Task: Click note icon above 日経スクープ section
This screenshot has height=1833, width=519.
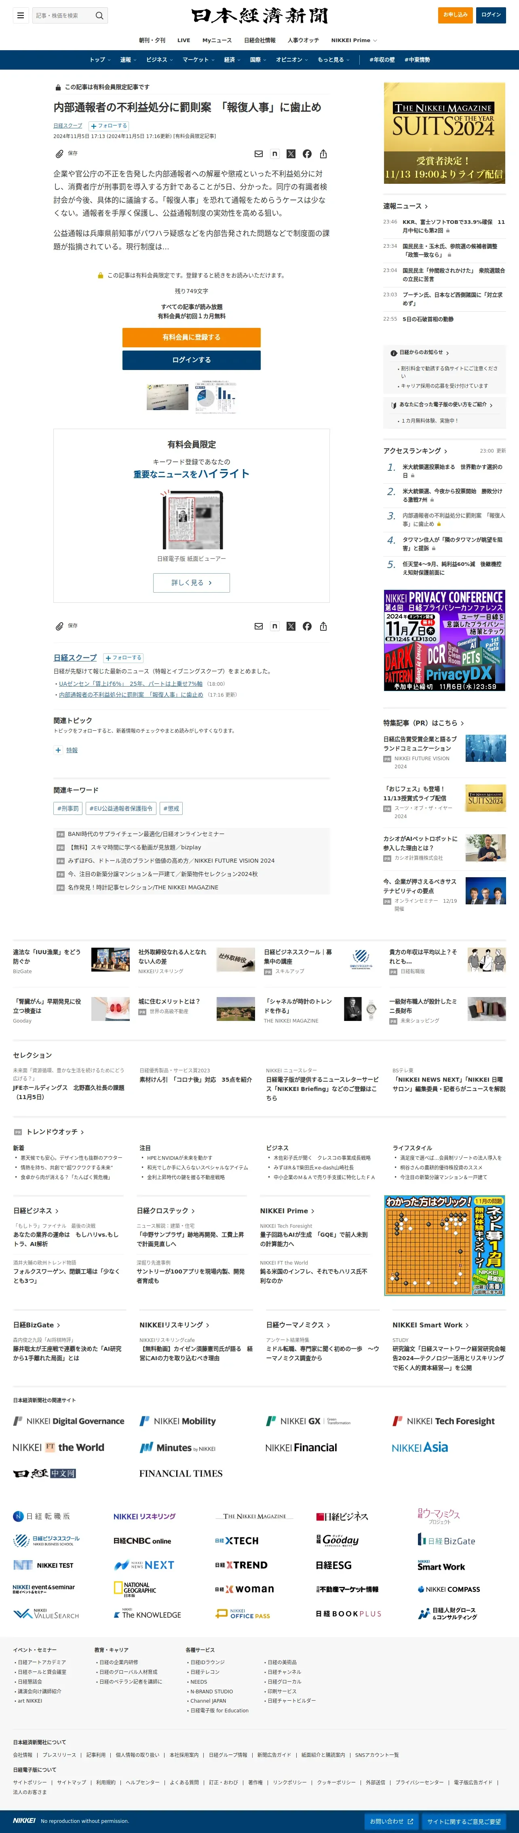Action: pyautogui.click(x=274, y=626)
